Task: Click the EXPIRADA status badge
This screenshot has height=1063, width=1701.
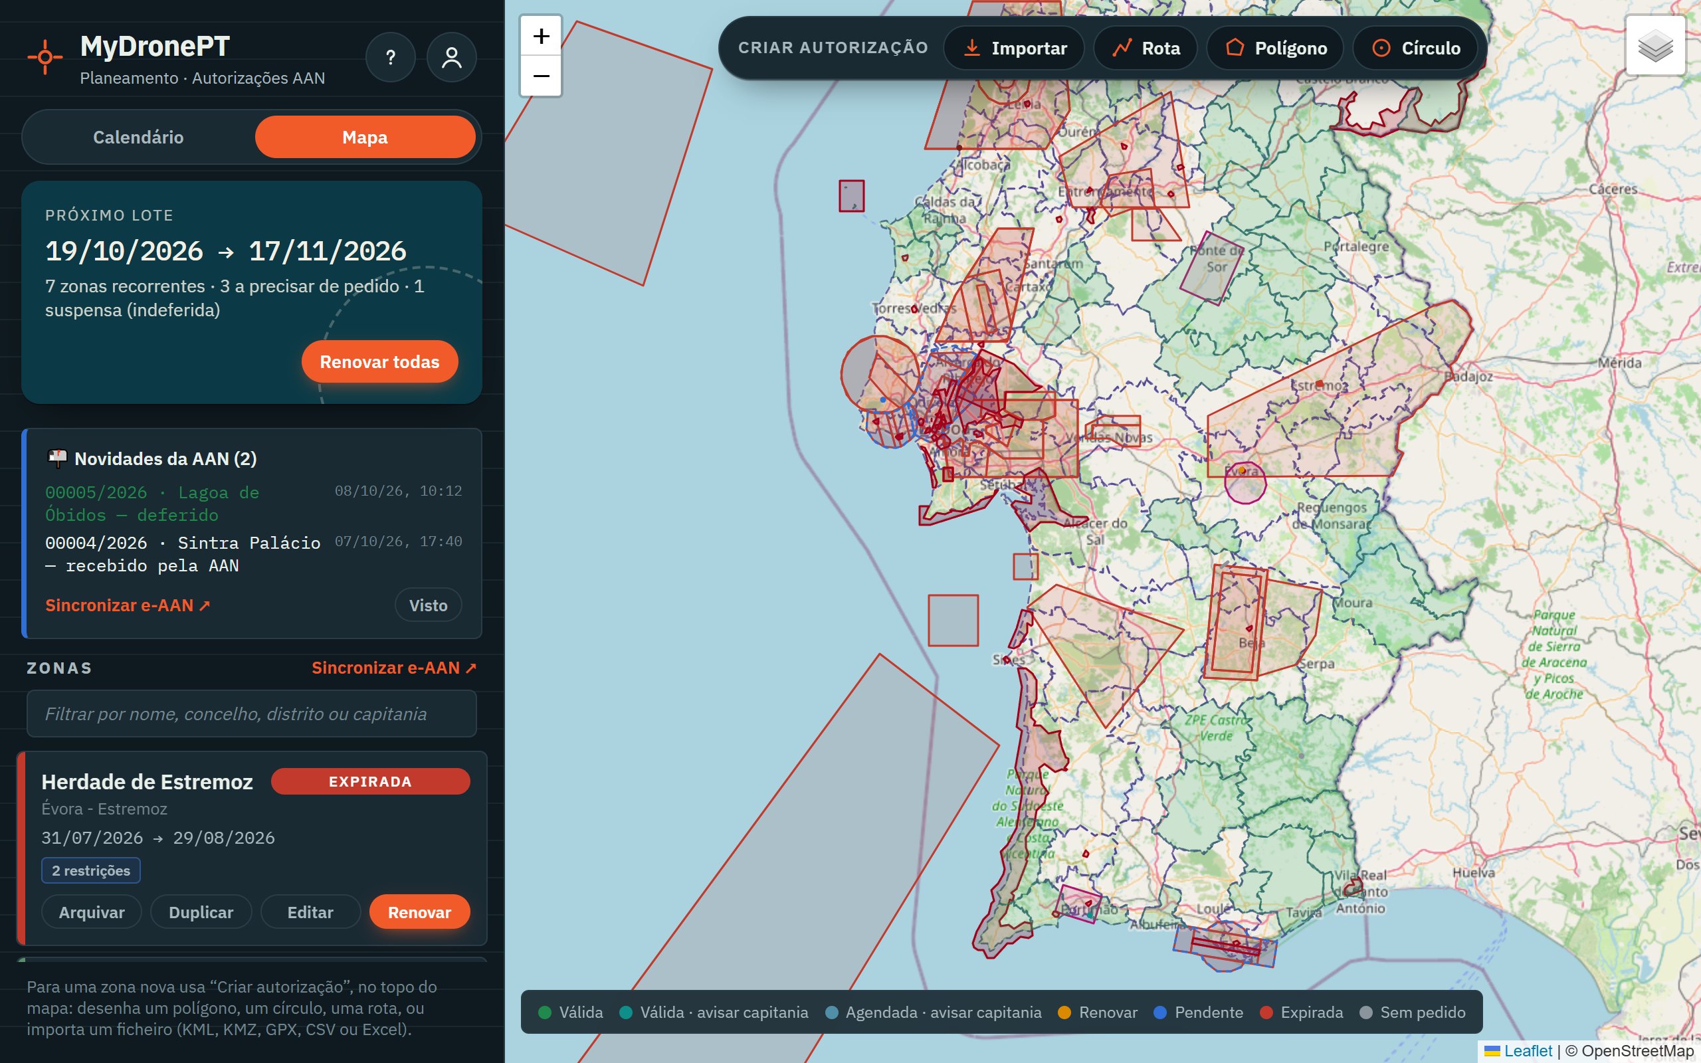Action: point(370,781)
